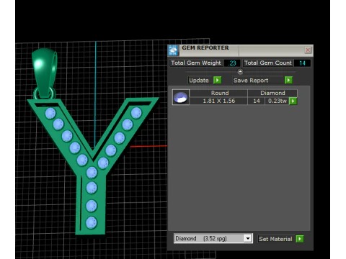
Task: Click the Gem Reporter logo icon
Action: [x=173, y=50]
